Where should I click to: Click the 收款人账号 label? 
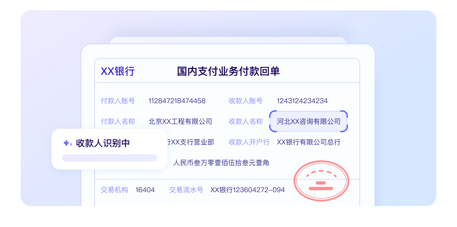245,101
